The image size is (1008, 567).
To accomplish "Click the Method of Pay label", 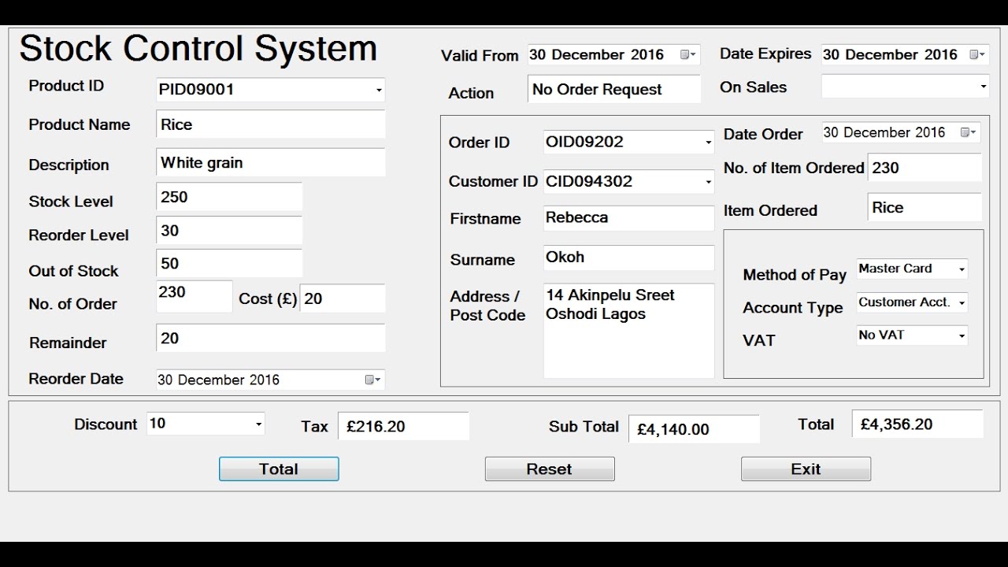I will 795,275.
